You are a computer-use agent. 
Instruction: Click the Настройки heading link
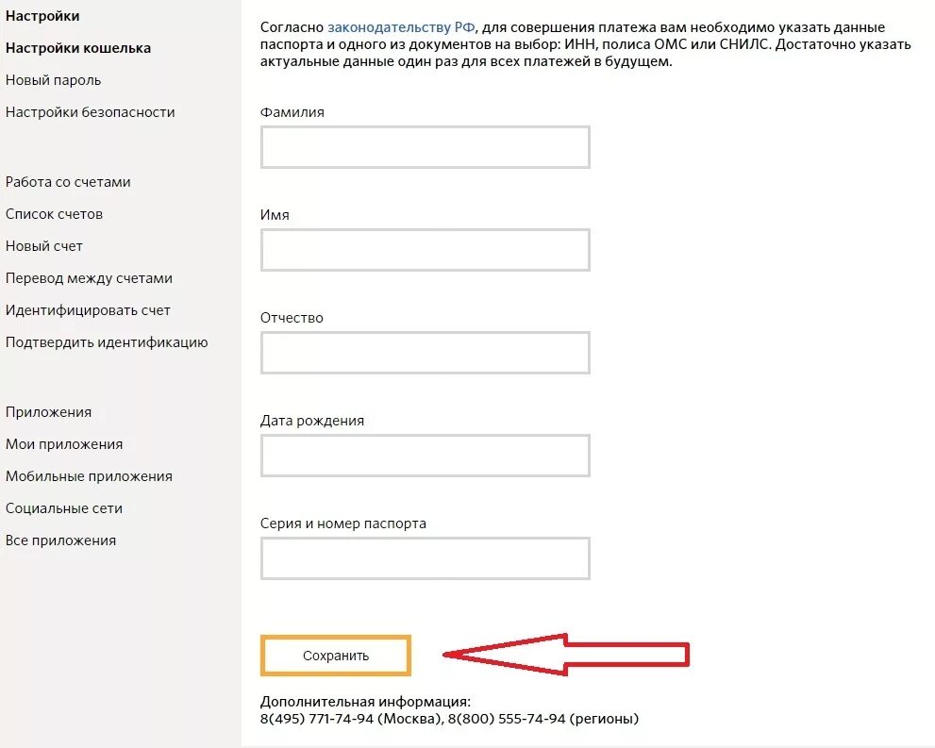coord(42,16)
